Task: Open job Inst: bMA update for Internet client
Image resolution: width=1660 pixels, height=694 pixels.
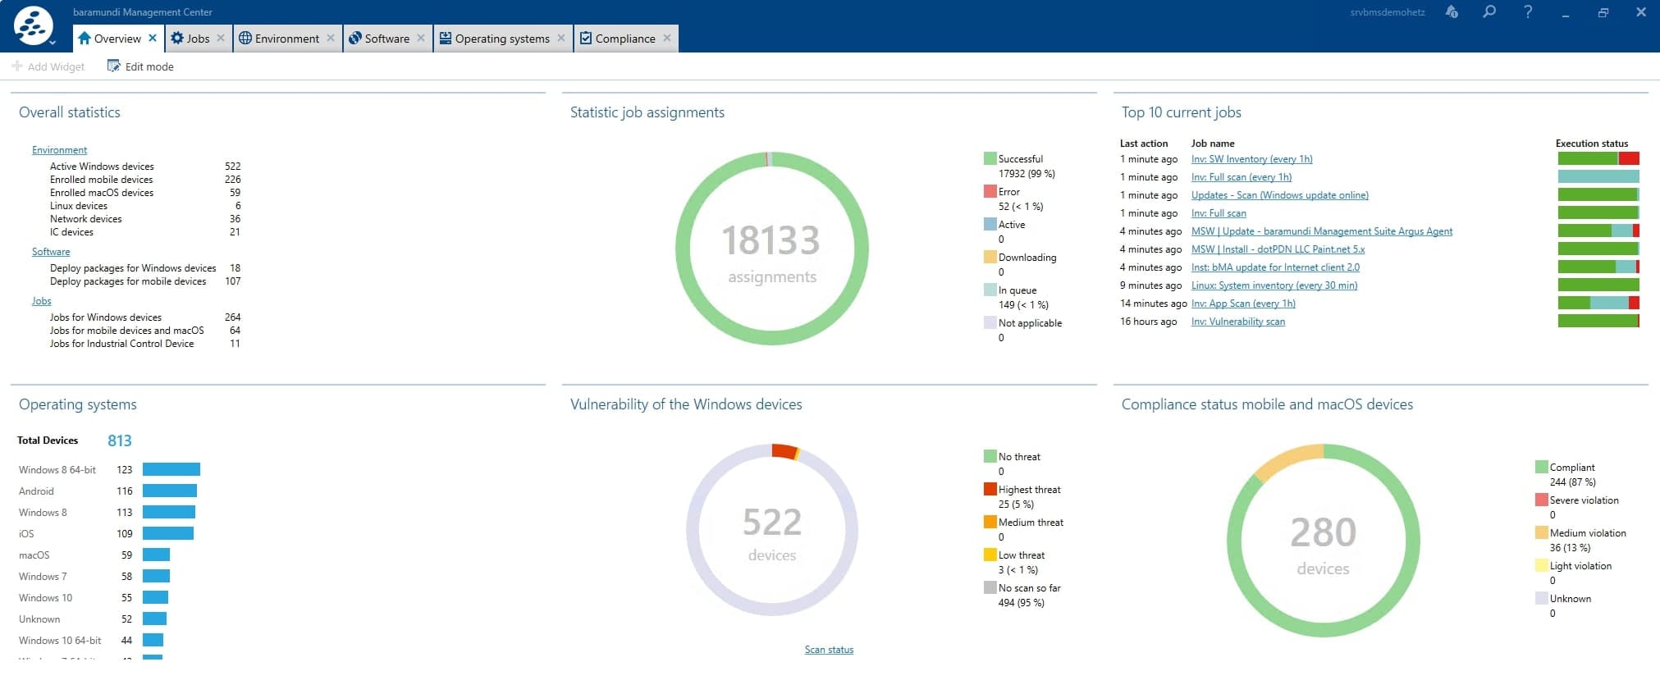Action: [1275, 267]
